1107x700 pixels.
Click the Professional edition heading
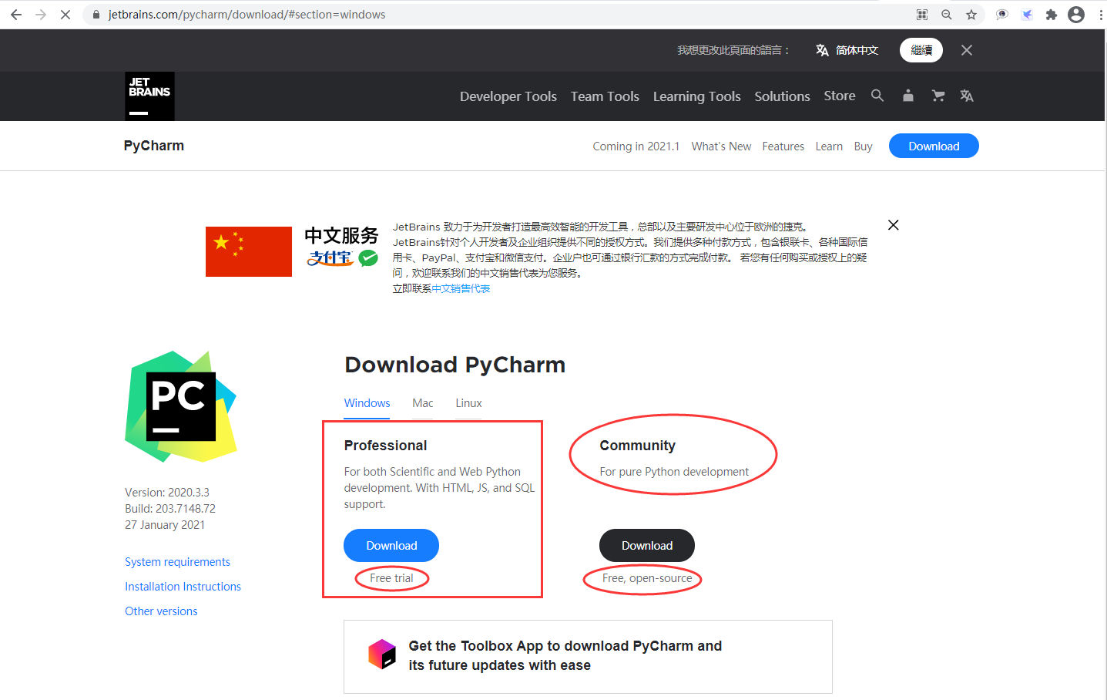tap(385, 446)
